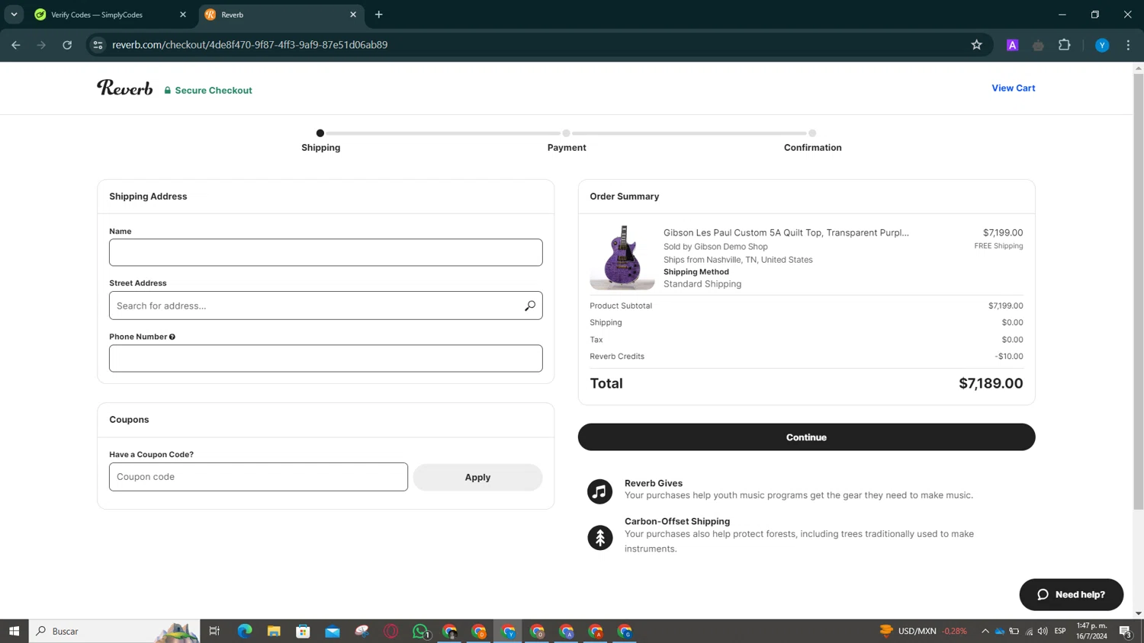Click the purple guitar product thumbnail
This screenshot has width=1144, height=643.
tap(622, 258)
